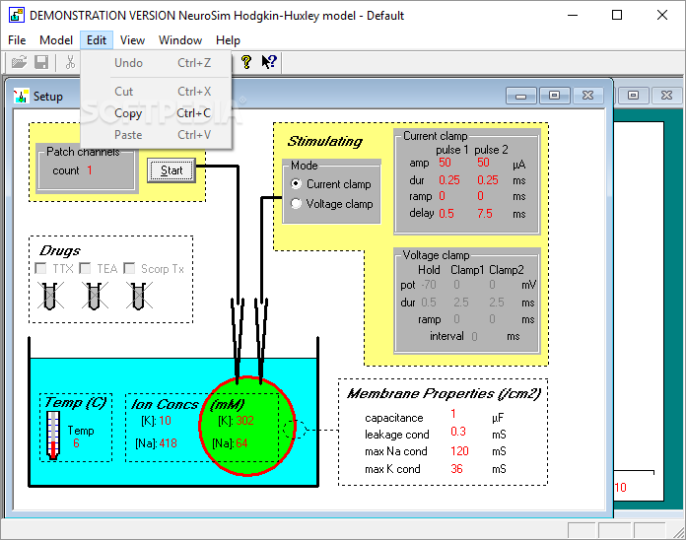This screenshot has height=540, width=686.
Task: Click the Stimulating heading label
Action: [x=325, y=141]
